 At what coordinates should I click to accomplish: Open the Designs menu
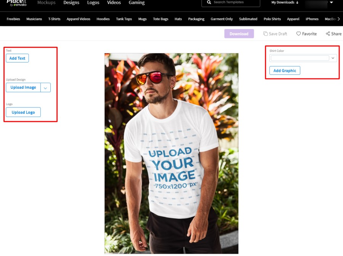tap(71, 3)
